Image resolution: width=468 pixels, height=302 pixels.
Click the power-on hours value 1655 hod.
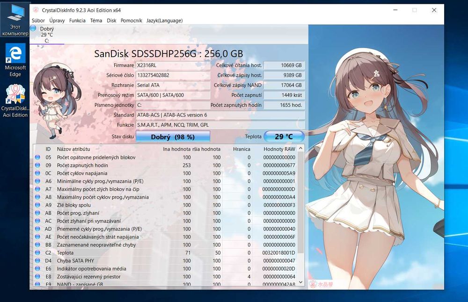tap(284, 105)
